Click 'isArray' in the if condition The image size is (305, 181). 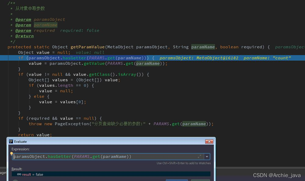click(x=127, y=75)
